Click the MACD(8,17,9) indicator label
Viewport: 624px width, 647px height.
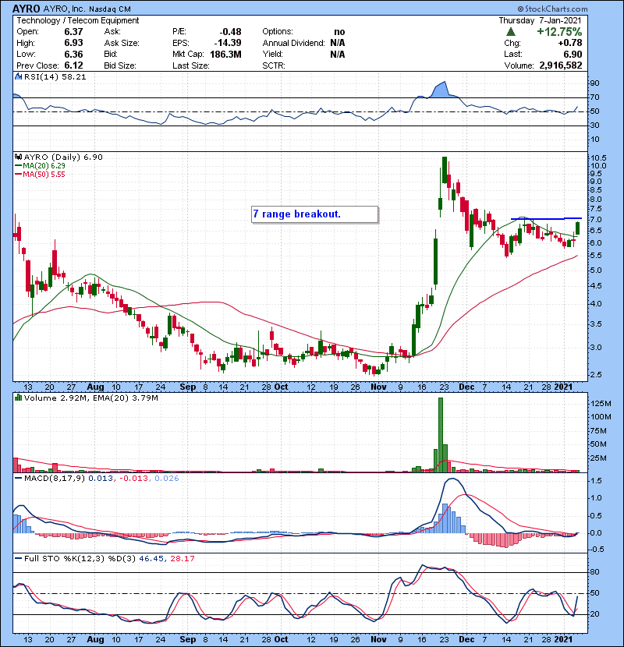55,479
